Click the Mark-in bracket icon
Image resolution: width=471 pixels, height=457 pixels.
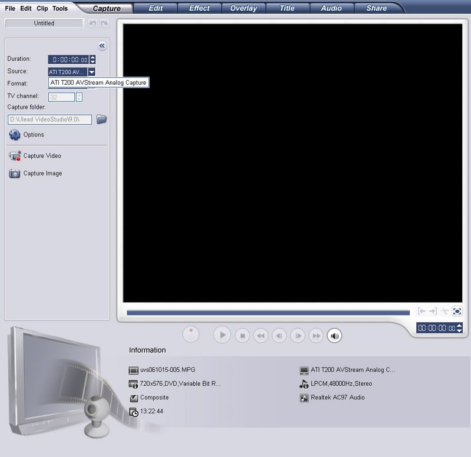[x=422, y=312]
